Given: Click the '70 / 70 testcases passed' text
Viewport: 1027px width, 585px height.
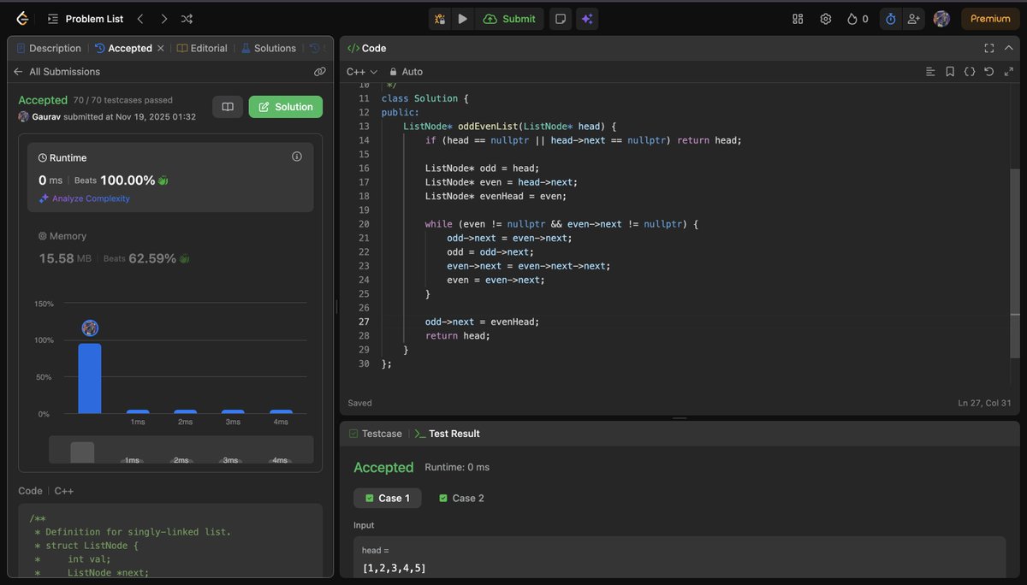Looking at the screenshot, I should point(122,100).
